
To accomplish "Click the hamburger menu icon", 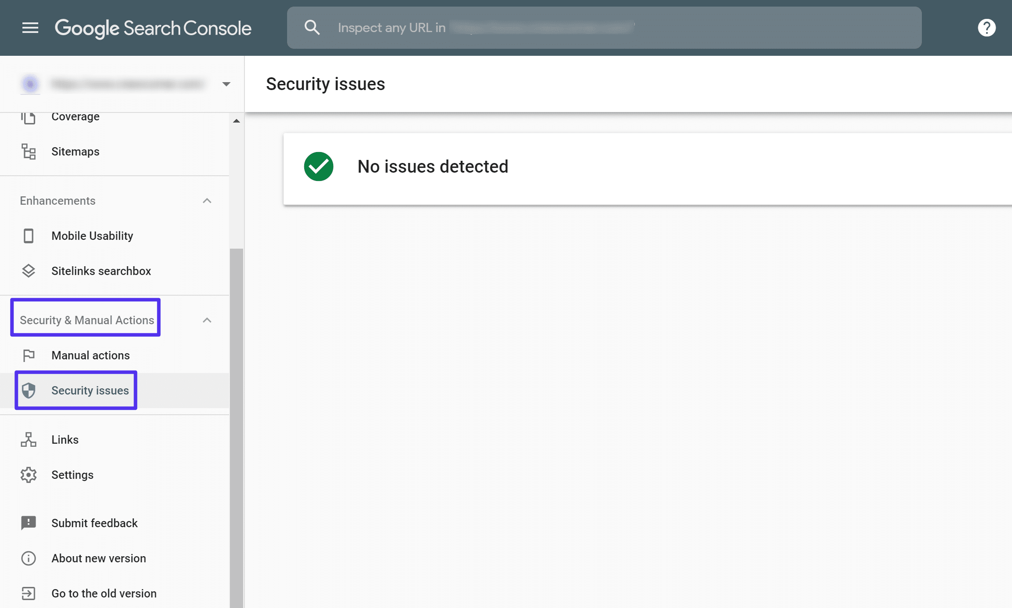I will [x=29, y=27].
